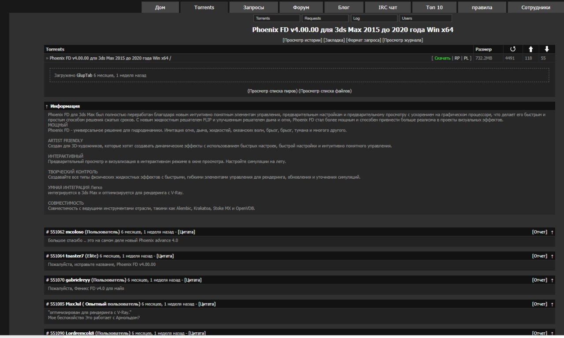Switch to the Torrents navigation tab

pyautogui.click(x=204, y=7)
